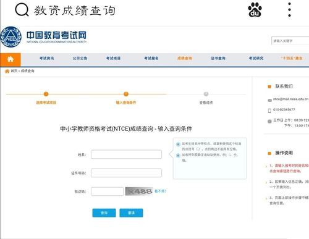Click the 操作说明 heading
The height and width of the screenshot is (239, 309).
coord(284,153)
